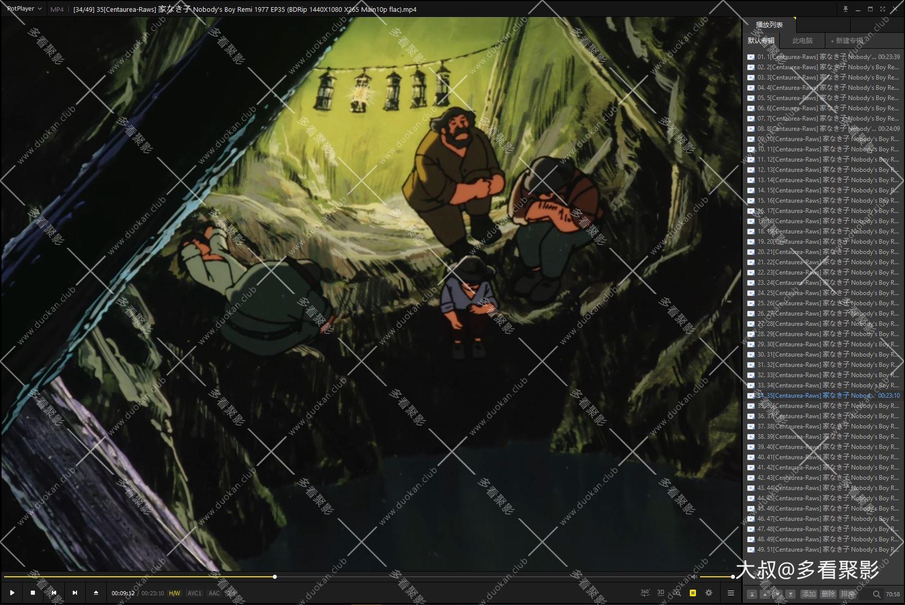Click the 排序 button

pos(847,594)
